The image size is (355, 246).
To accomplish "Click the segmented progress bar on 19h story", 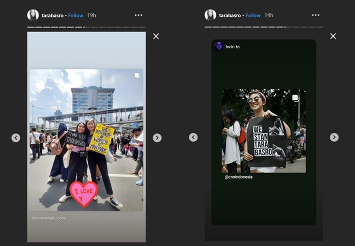I will click(86, 27).
